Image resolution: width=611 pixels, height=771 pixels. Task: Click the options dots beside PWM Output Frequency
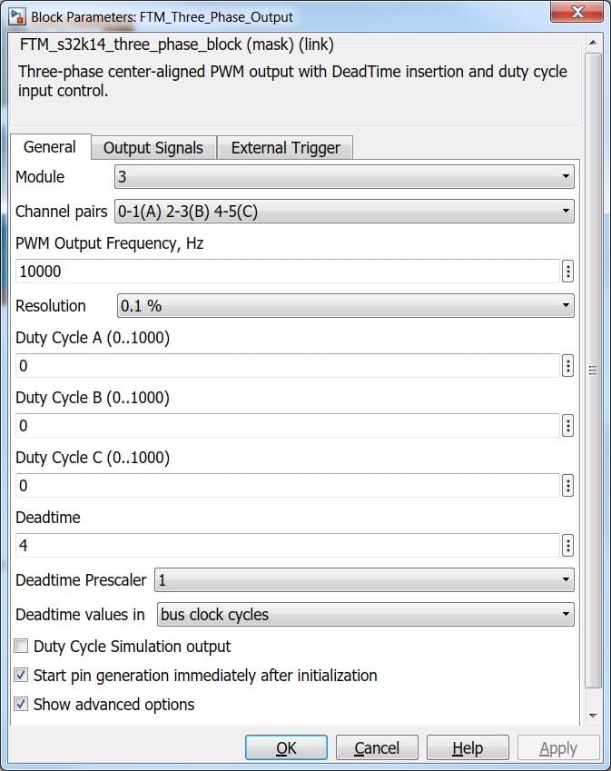pyautogui.click(x=568, y=272)
